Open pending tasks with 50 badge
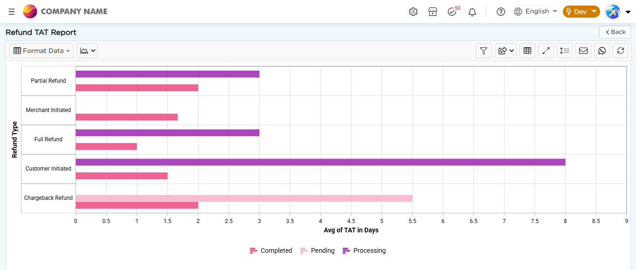Screen dimensions: 636x270 click(453, 11)
